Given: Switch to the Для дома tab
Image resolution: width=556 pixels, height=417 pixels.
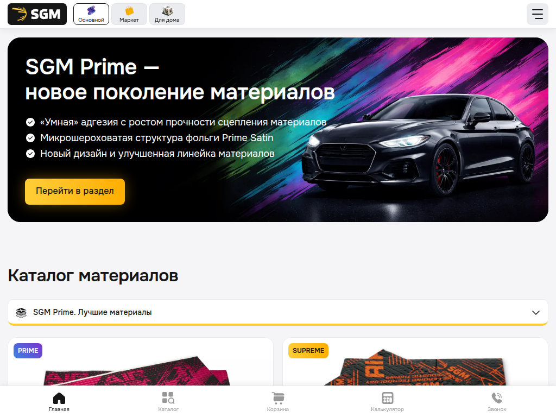Looking at the screenshot, I should (167, 14).
